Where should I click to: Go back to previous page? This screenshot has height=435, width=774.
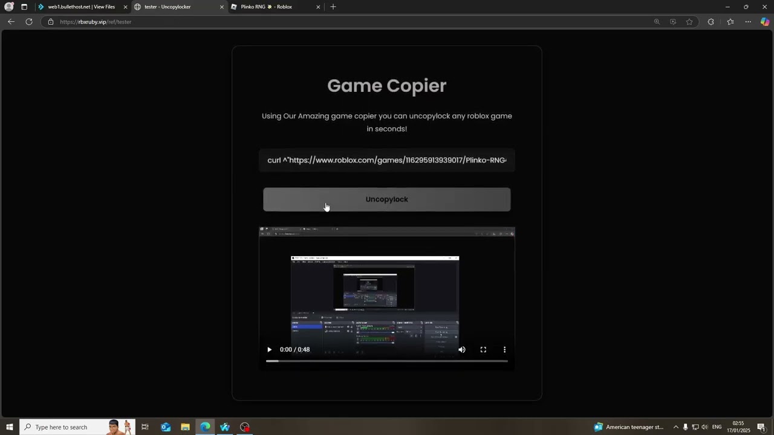[11, 22]
